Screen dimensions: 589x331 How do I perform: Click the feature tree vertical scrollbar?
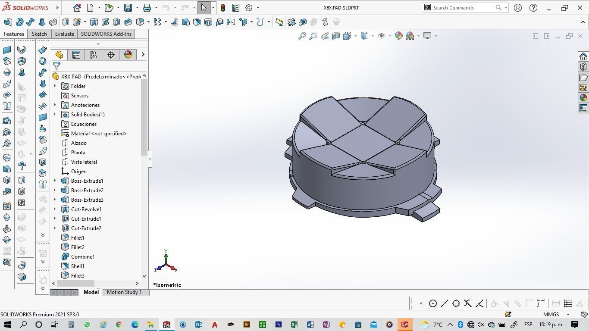click(144, 117)
